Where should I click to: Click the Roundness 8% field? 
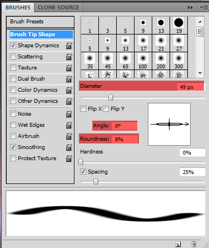click(125, 139)
